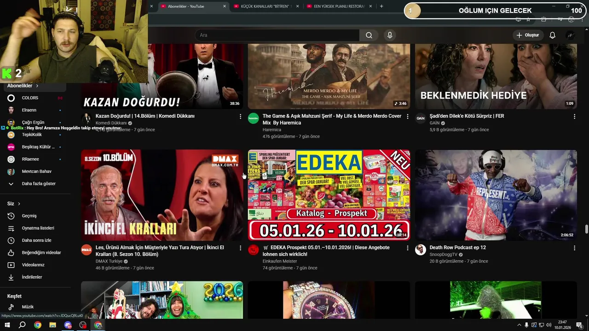
Task: Open the Death Row Podcast ep 12 title
Action: [457, 248]
